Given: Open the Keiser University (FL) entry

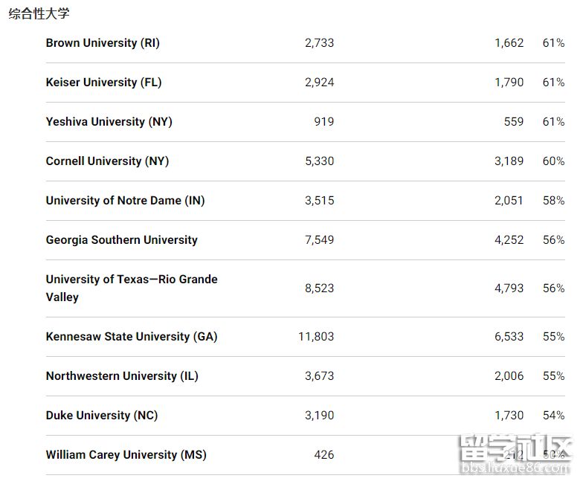Looking at the screenshot, I should (x=103, y=83).
